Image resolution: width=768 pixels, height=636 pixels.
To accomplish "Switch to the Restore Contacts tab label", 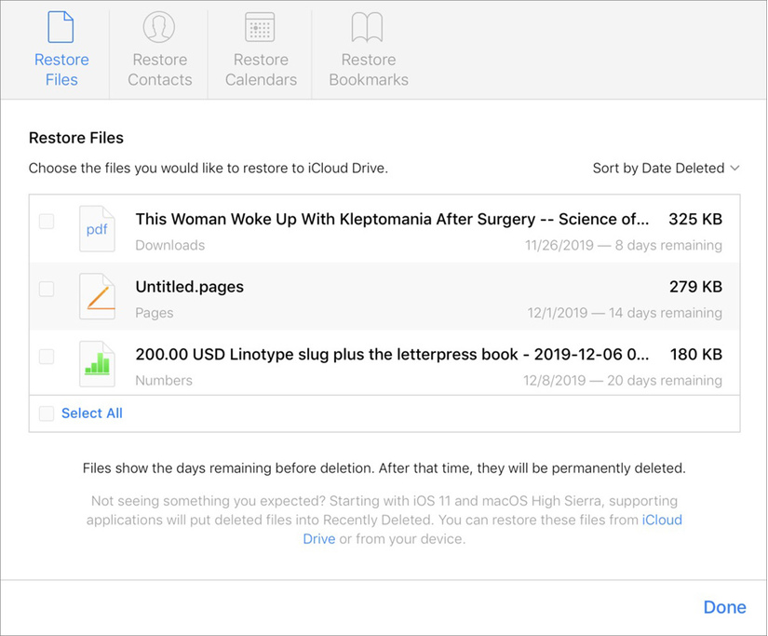I will (x=159, y=70).
